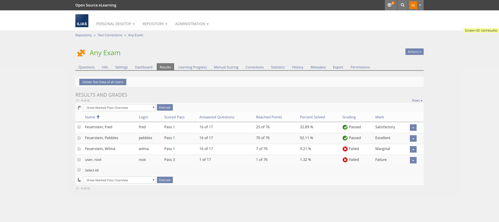Check the box for Feuerstein, Fred
The width and height of the screenshot is (499, 222).
(79, 127)
